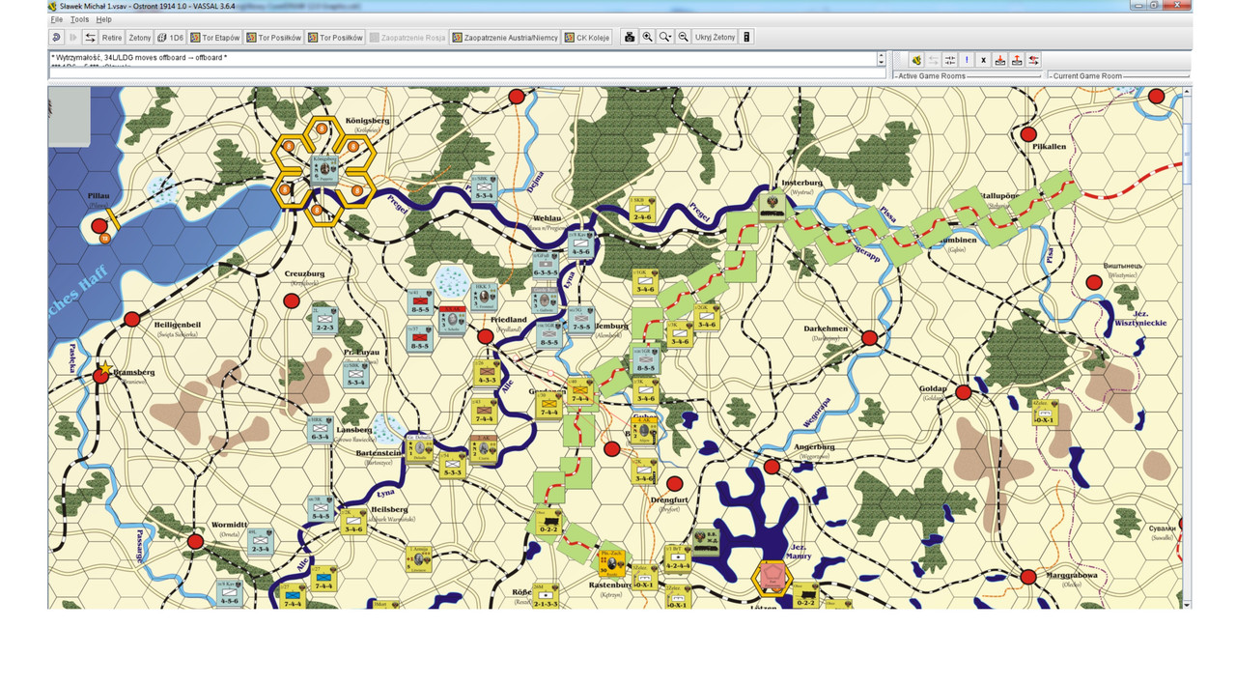
Task: Click the Pilkallen red town marker
Action: [1028, 134]
